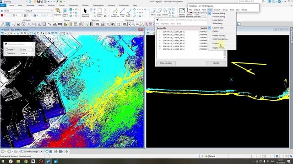Viewport: 293px width, 164px height.
Task: Click the Print icon in quick access toolbar
Action: pyautogui.click(x=61, y=1)
